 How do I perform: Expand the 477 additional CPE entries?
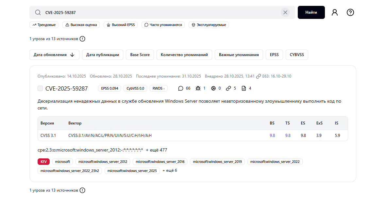(x=158, y=150)
